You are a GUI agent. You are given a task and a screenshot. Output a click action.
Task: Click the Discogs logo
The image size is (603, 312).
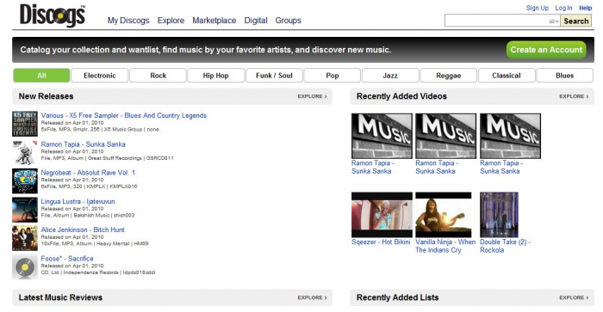pos(53,15)
